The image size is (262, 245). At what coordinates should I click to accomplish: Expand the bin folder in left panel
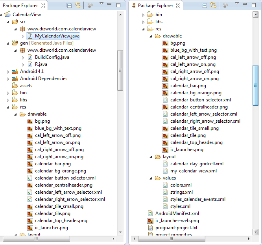pyautogui.click(x=8, y=93)
